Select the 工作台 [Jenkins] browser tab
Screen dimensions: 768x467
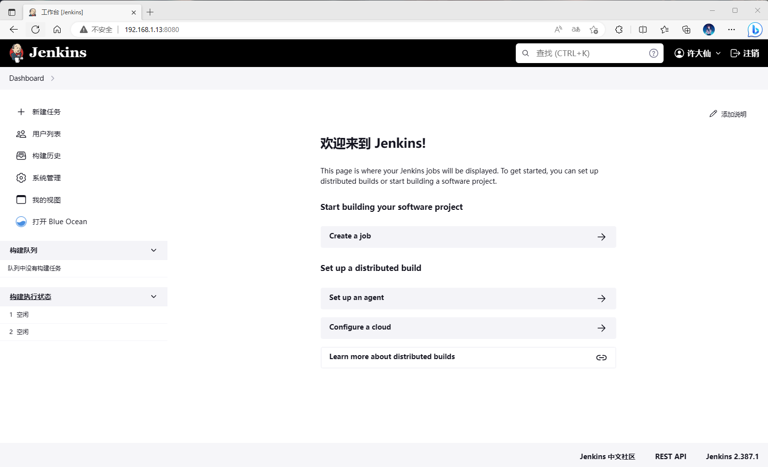tap(82, 12)
